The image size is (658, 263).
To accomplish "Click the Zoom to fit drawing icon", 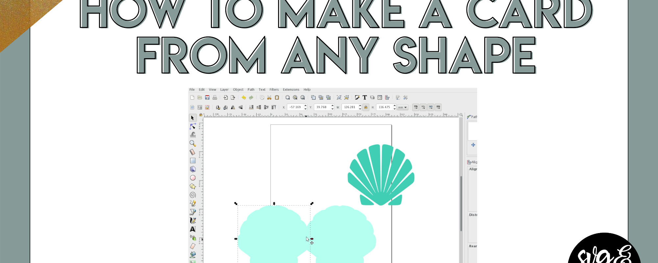I will coord(295,97).
